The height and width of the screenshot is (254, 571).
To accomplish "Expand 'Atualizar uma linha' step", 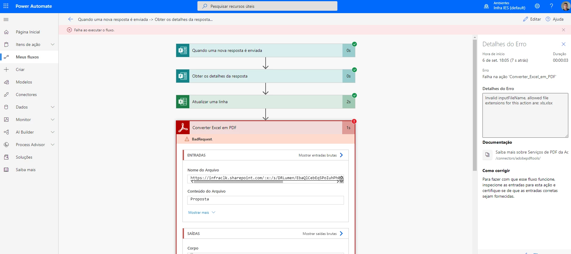I will tap(266, 102).
